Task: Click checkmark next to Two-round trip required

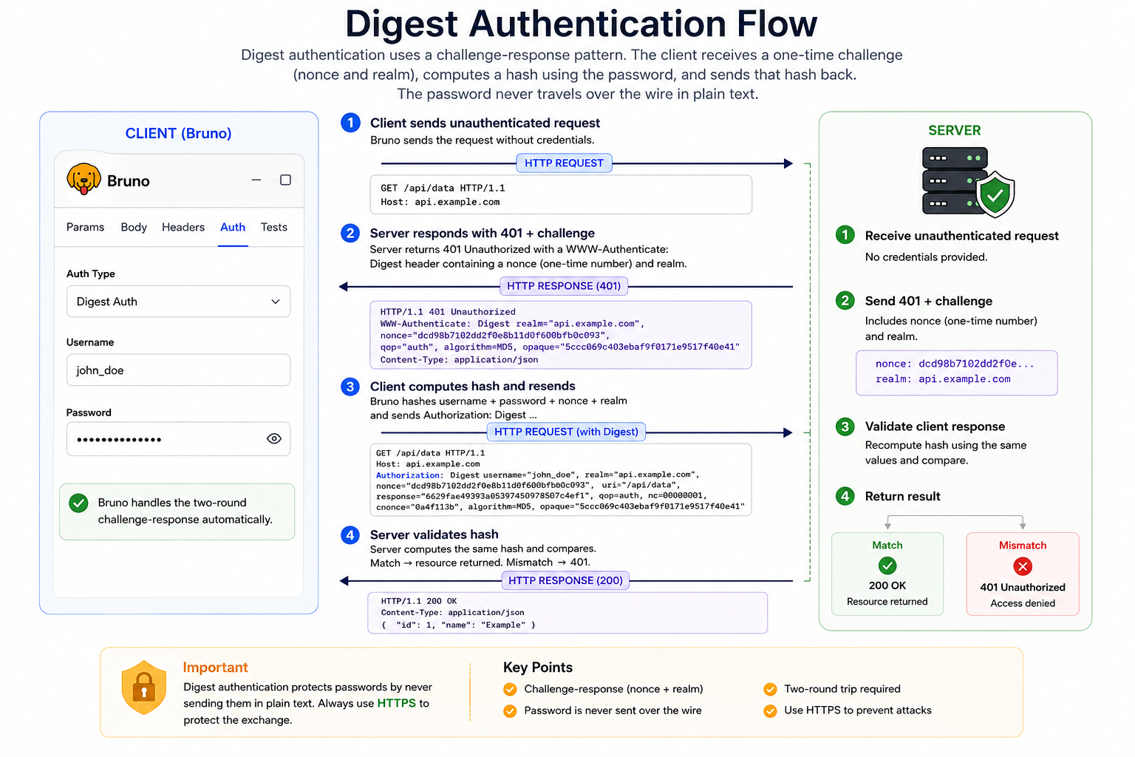Action: click(770, 689)
